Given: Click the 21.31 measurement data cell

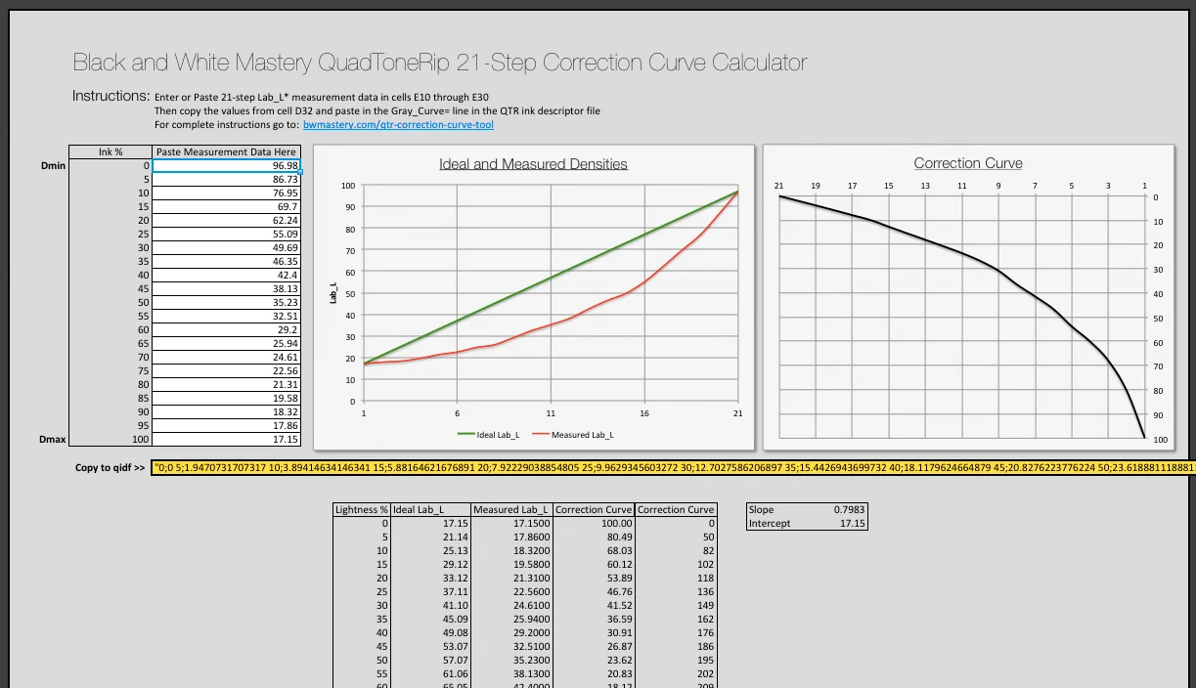Looking at the screenshot, I should (227, 385).
